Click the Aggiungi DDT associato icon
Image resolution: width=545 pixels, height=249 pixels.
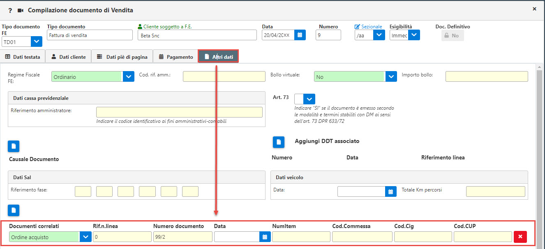(279, 142)
